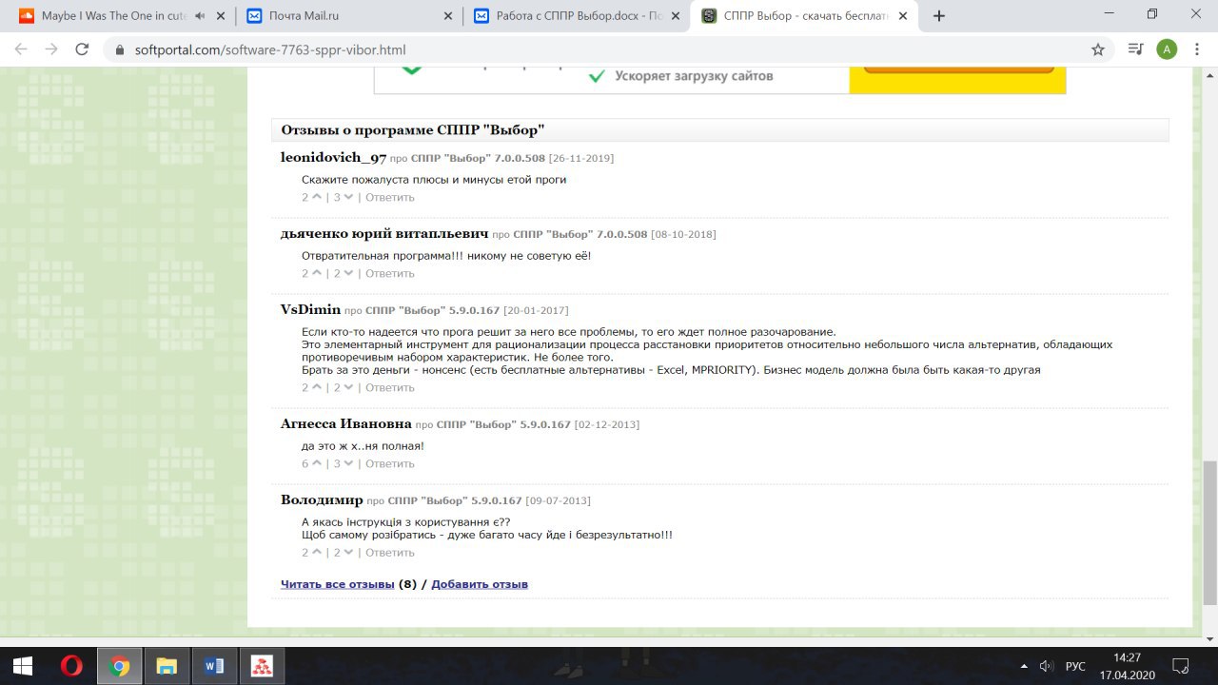Open Chrome three-dot menu
The image size is (1218, 685).
click(1198, 49)
